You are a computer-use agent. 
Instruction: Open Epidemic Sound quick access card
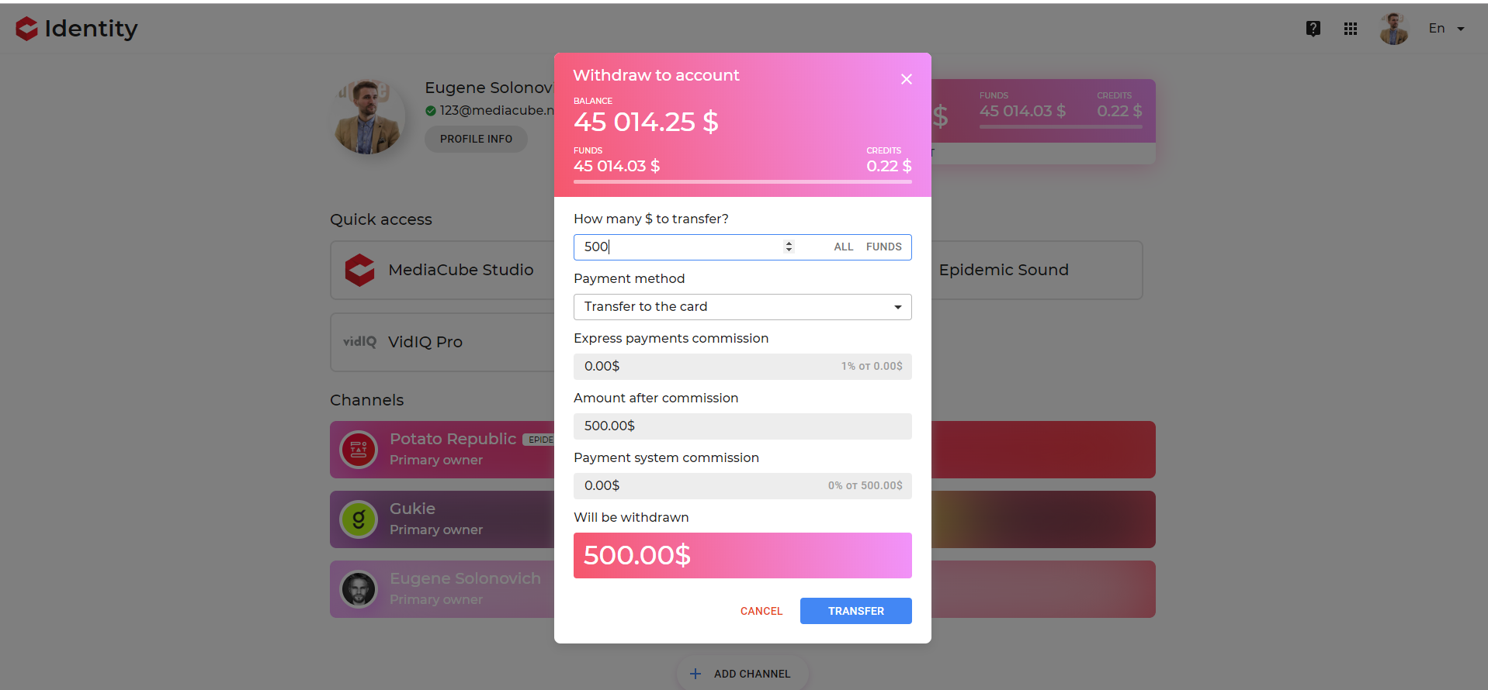click(x=1036, y=270)
